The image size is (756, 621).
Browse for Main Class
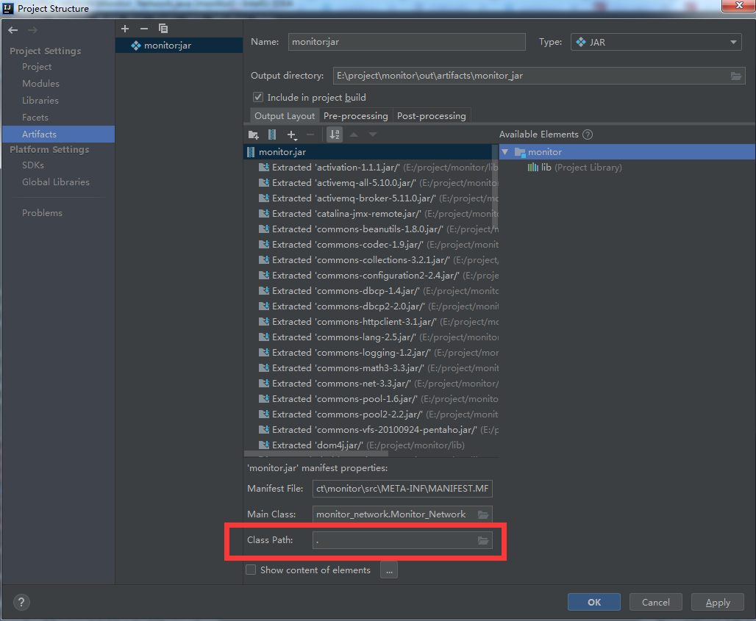tap(483, 514)
